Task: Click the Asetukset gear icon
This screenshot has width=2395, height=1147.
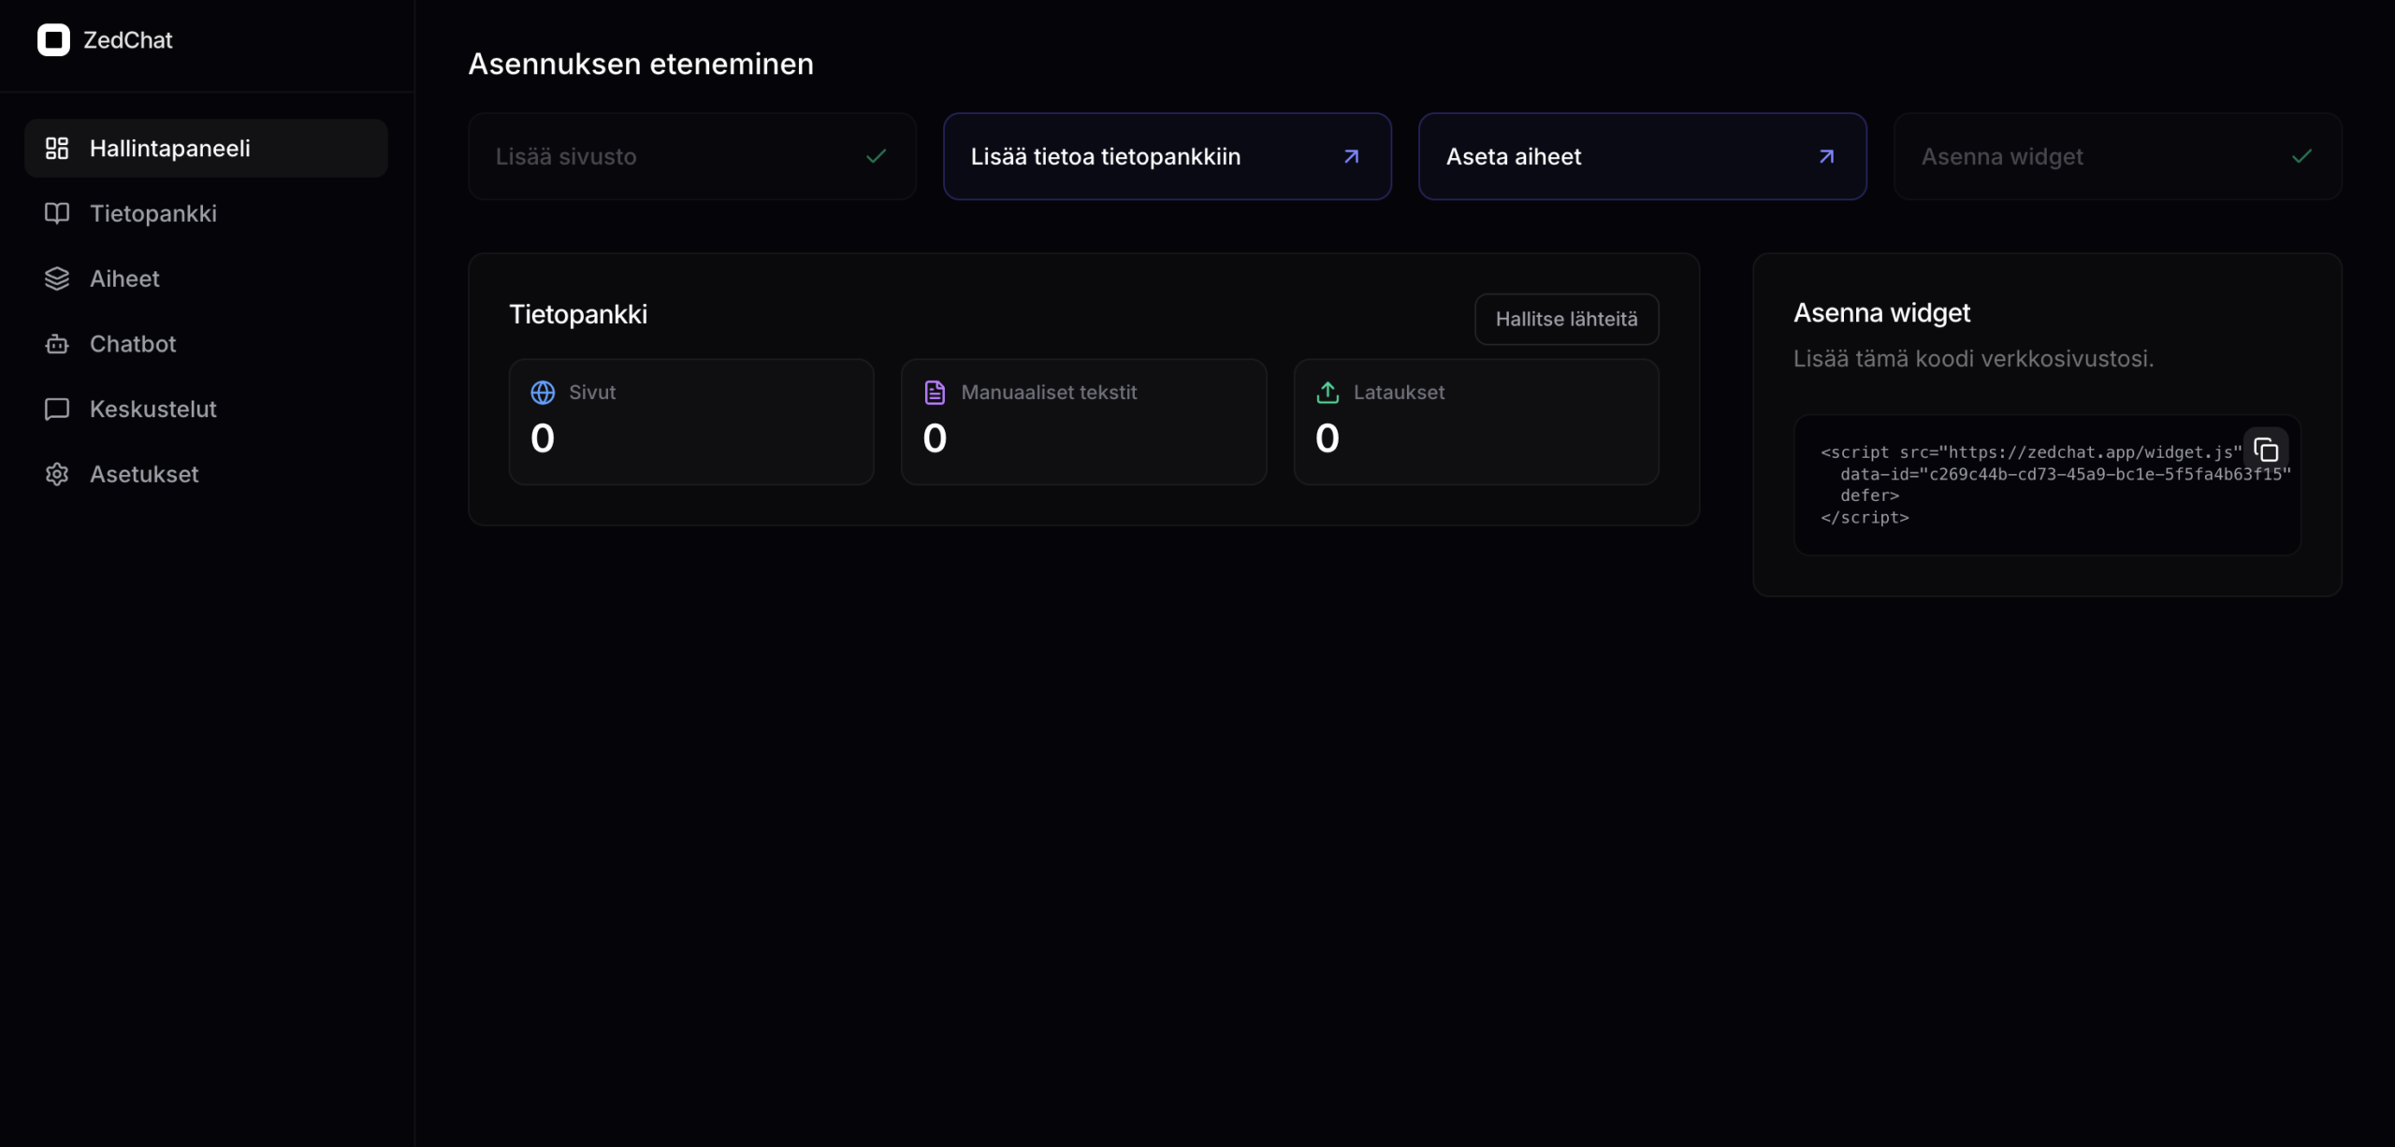Action: click(x=57, y=474)
